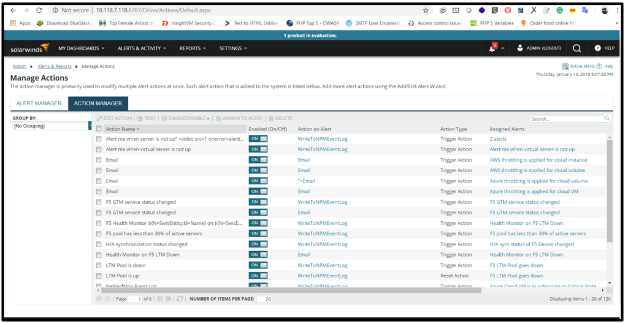Image resolution: width=628 pixels, height=324 pixels.
Task: Click the browser forward arrow
Action: point(26,10)
